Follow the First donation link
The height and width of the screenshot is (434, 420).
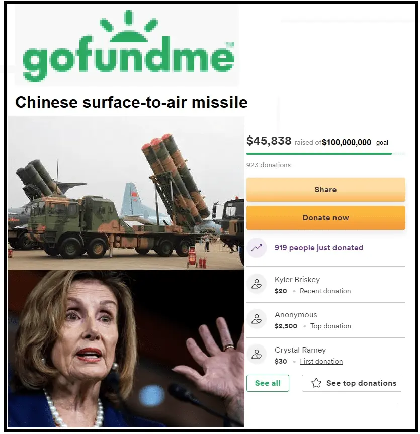(x=321, y=361)
